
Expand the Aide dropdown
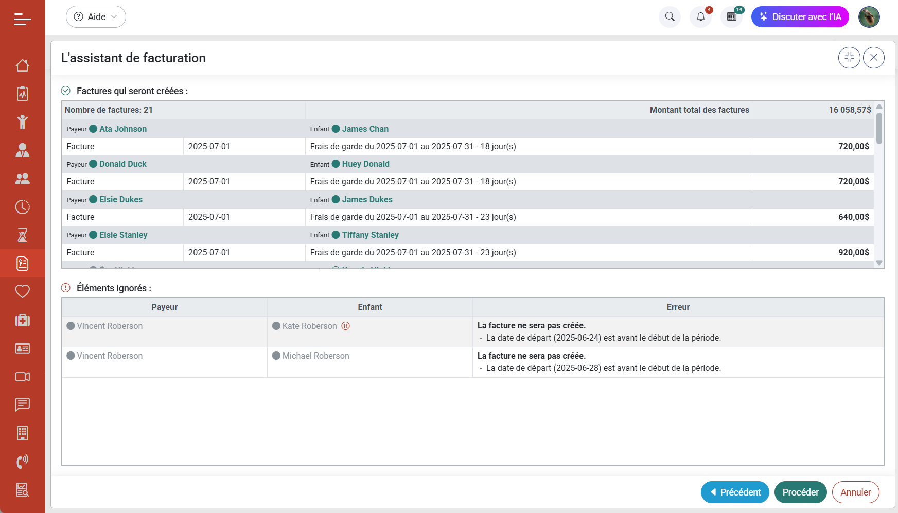pos(96,16)
